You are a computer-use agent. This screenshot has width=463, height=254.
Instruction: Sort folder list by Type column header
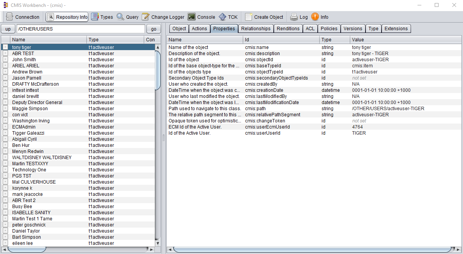click(115, 40)
